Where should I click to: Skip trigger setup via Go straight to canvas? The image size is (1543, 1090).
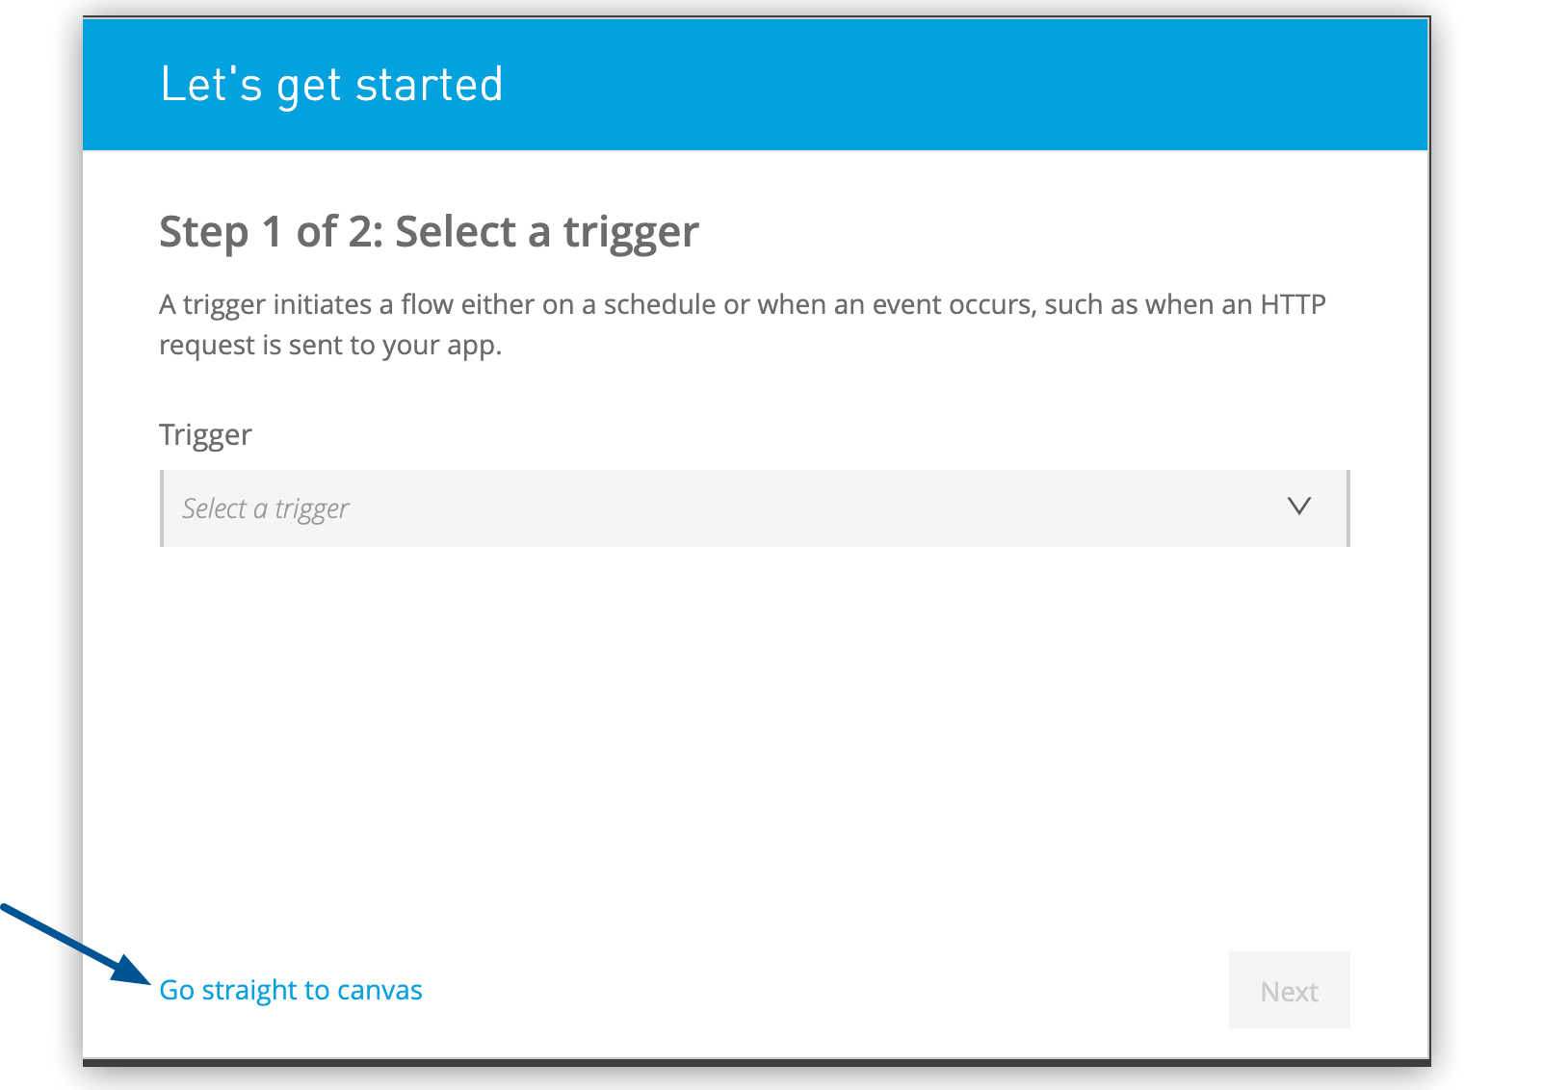tap(291, 990)
